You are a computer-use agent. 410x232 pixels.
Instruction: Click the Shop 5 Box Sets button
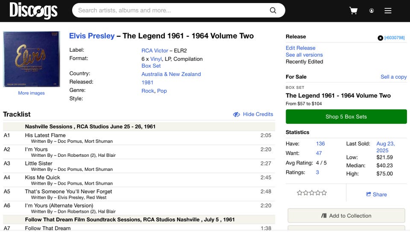click(x=346, y=117)
